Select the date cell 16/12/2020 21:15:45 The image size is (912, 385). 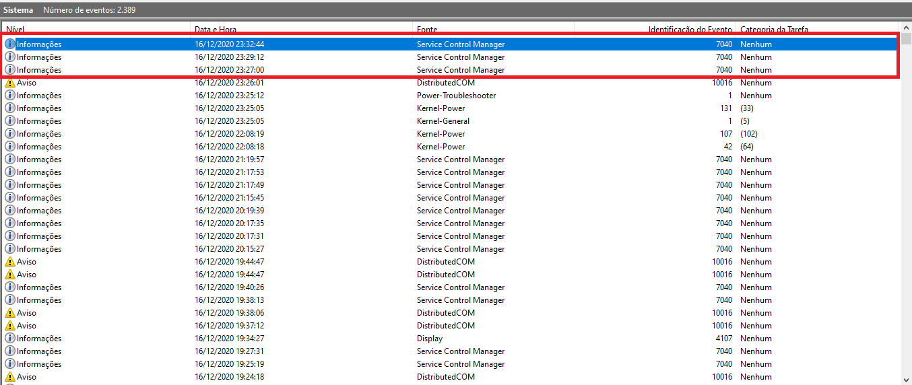click(x=230, y=198)
